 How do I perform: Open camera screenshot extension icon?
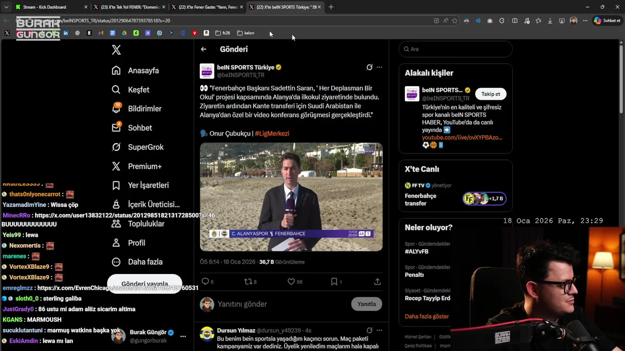(490, 20)
